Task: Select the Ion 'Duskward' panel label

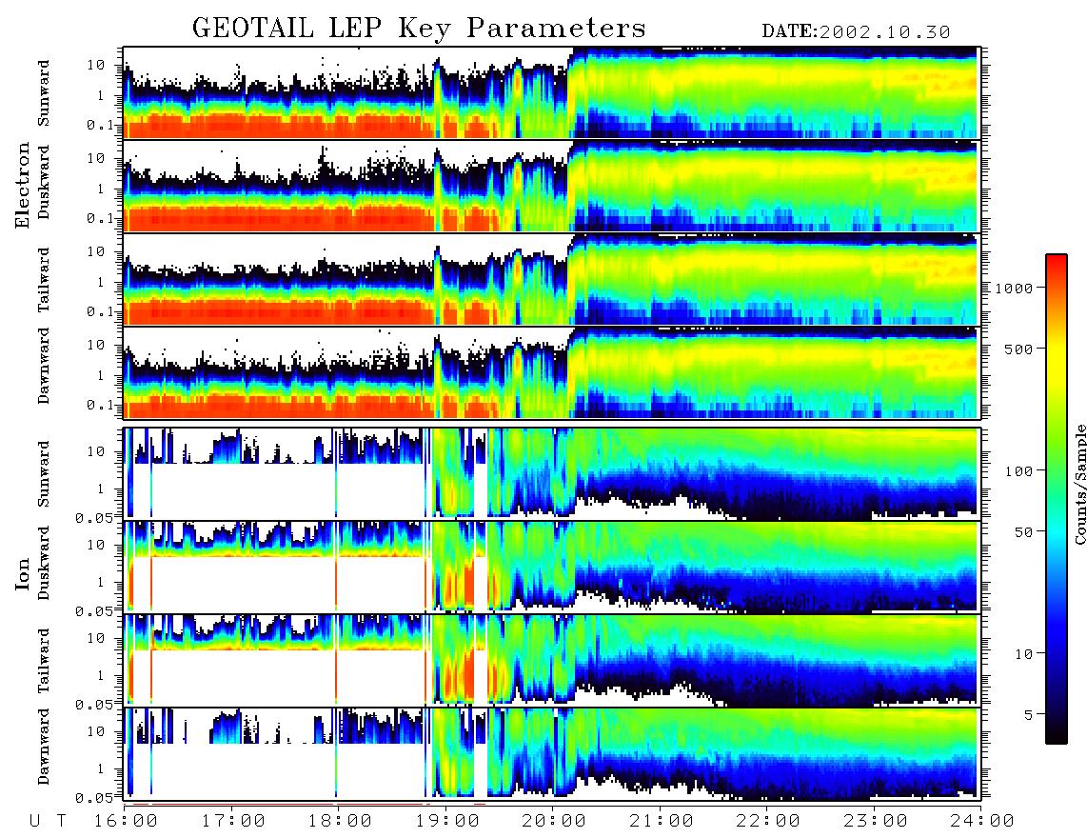Action: click(x=44, y=563)
